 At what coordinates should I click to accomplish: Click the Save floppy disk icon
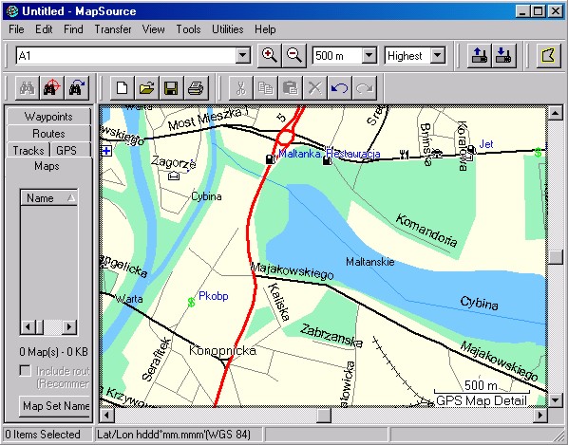click(x=171, y=88)
